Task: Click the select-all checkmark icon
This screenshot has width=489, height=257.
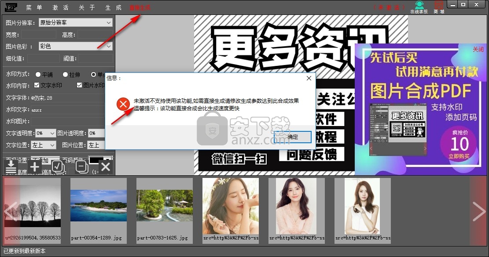Action: coord(58,167)
